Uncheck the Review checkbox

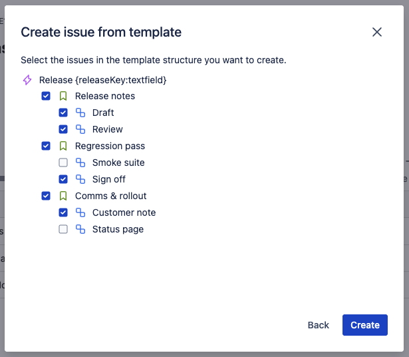[x=63, y=129]
